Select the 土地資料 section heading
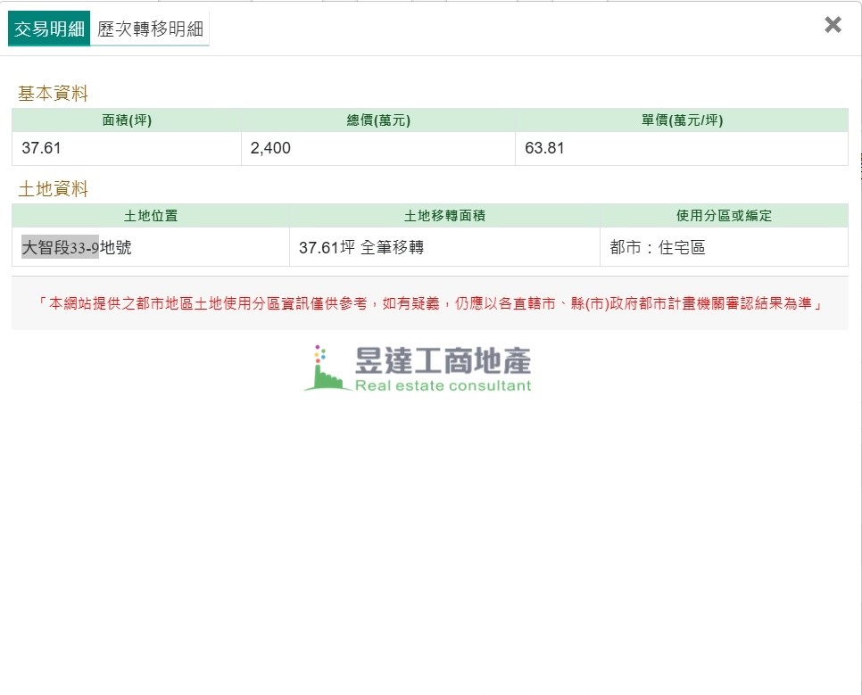 click(53, 189)
